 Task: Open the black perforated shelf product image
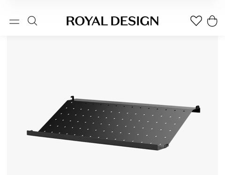[x=113, y=123]
